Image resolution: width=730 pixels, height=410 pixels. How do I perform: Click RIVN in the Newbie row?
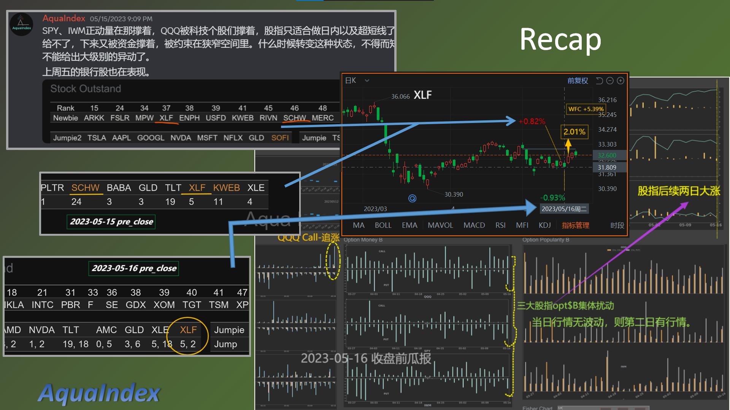[x=268, y=118]
